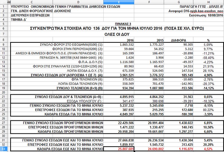224x152 pixels.
Task: Click the ΟΛΕΣ ΟΙ ΔΟΥ heading
Action: (117, 34)
